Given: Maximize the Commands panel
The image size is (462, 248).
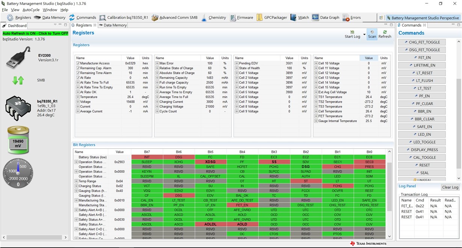Looking at the screenshot, I should [x=458, y=25].
